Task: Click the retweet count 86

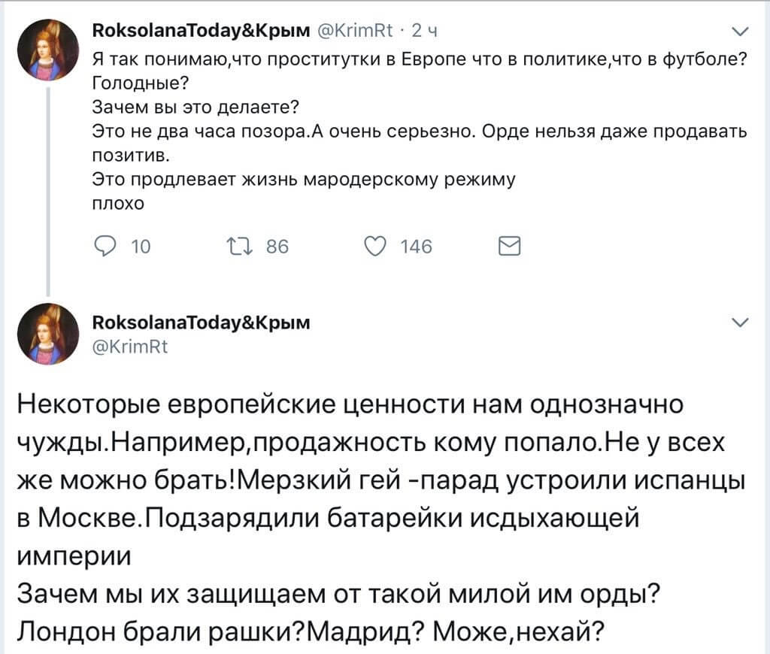Action: tap(277, 247)
